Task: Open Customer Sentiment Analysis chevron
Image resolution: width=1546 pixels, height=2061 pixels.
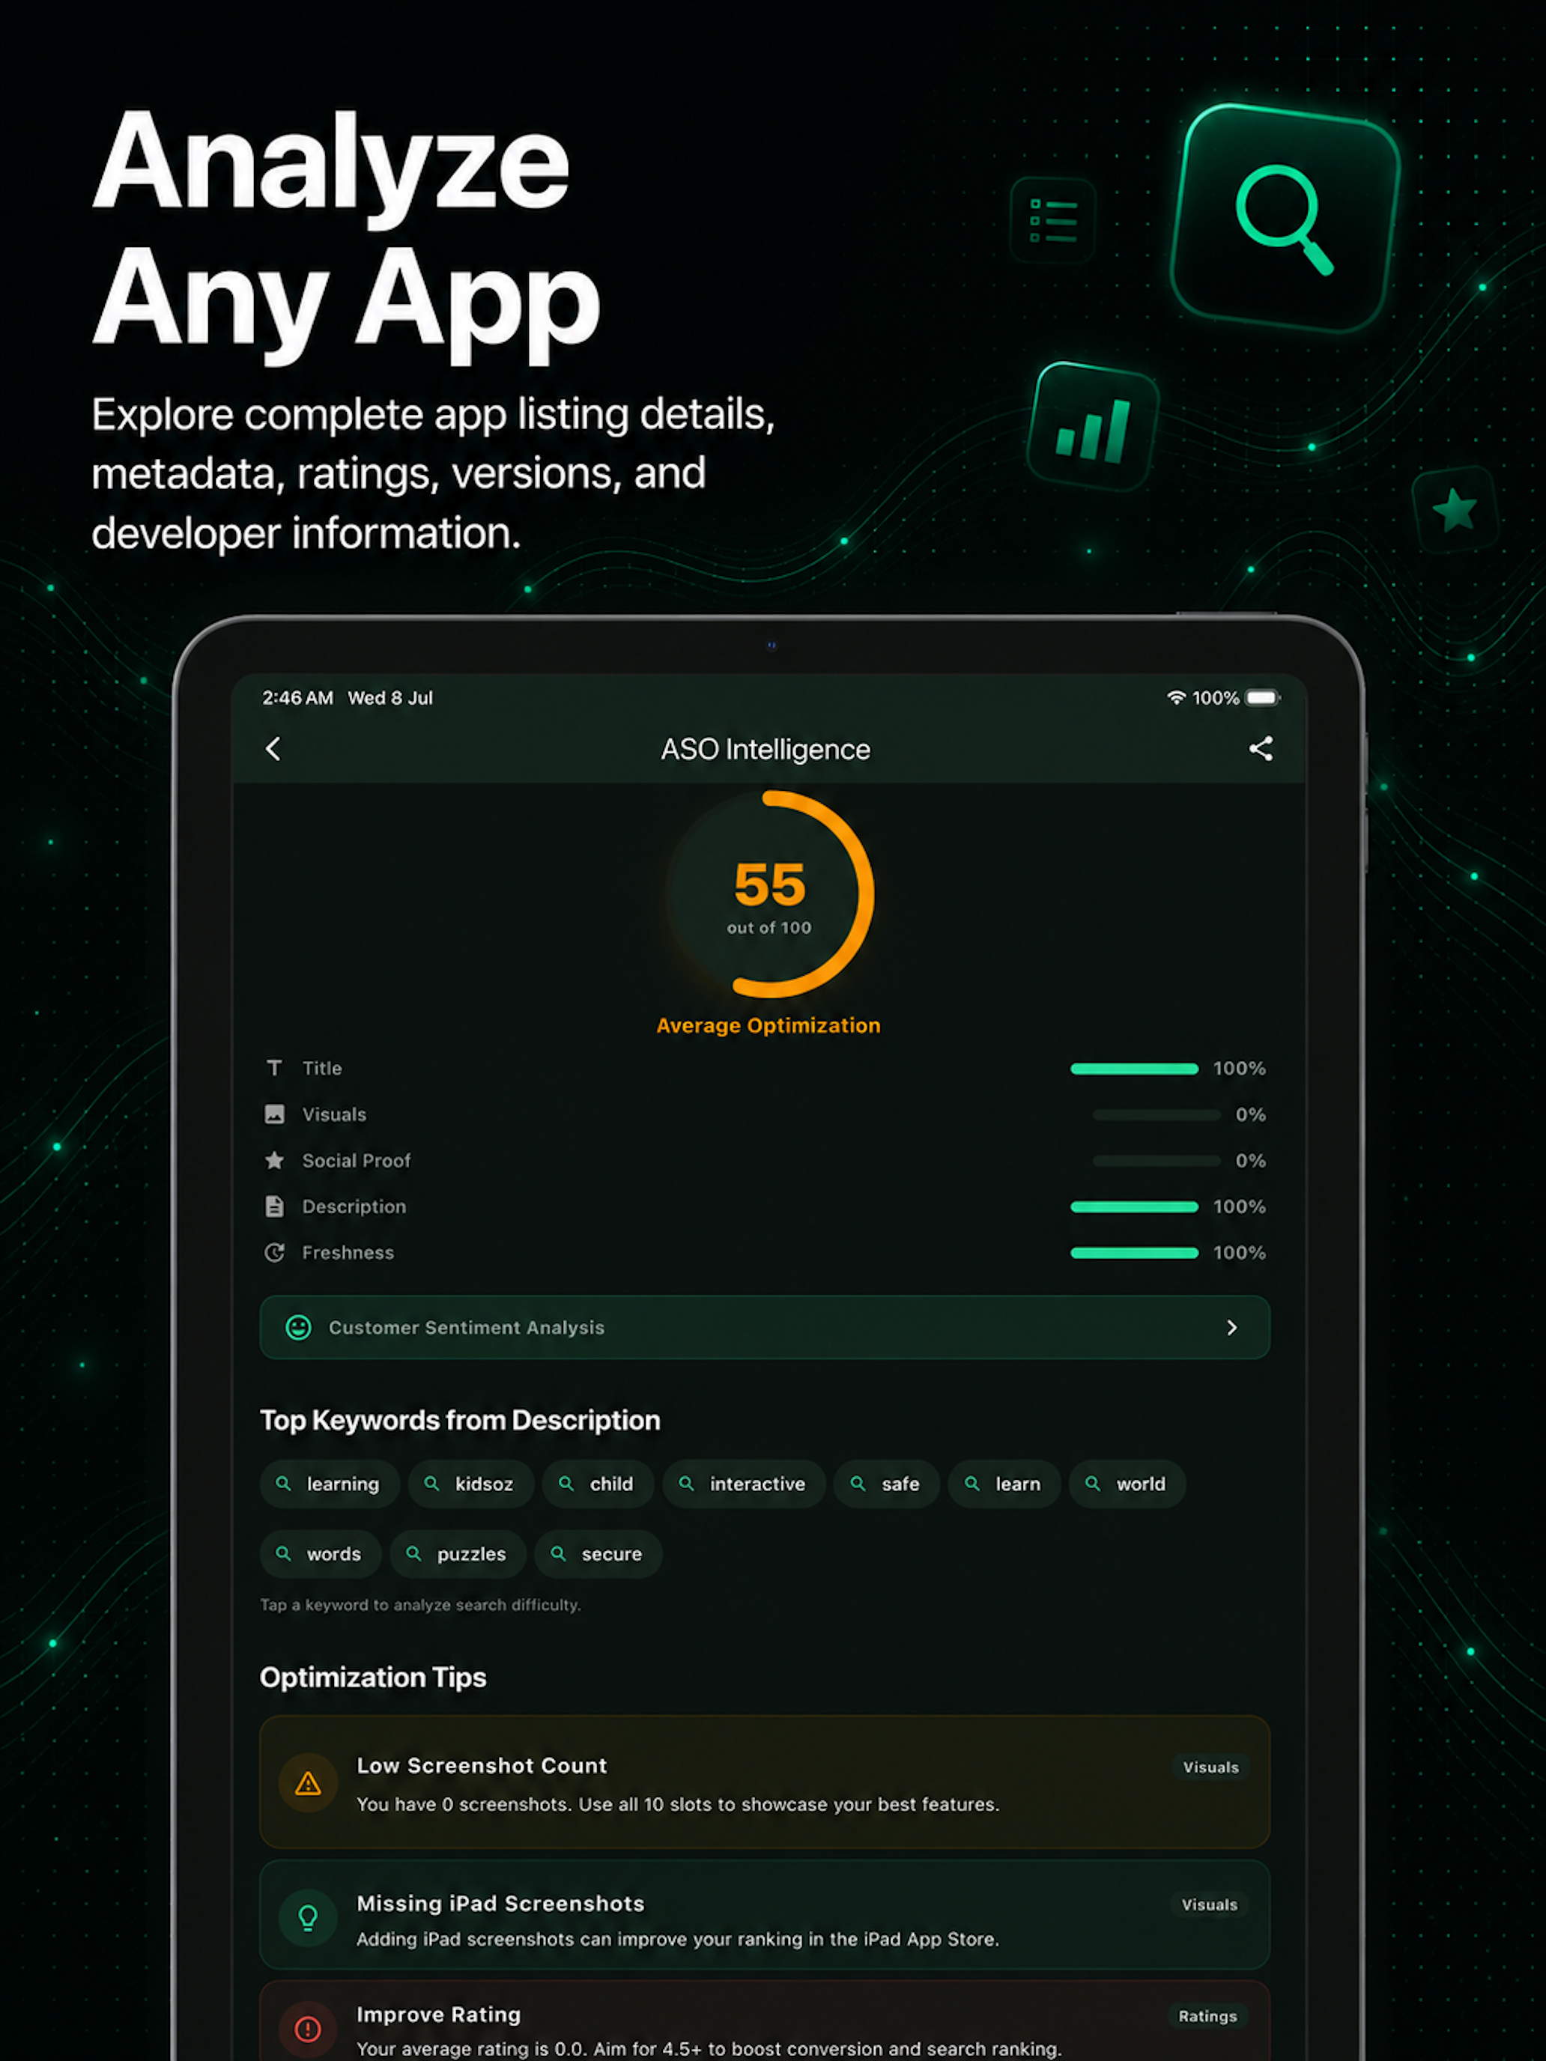Action: [x=1232, y=1327]
